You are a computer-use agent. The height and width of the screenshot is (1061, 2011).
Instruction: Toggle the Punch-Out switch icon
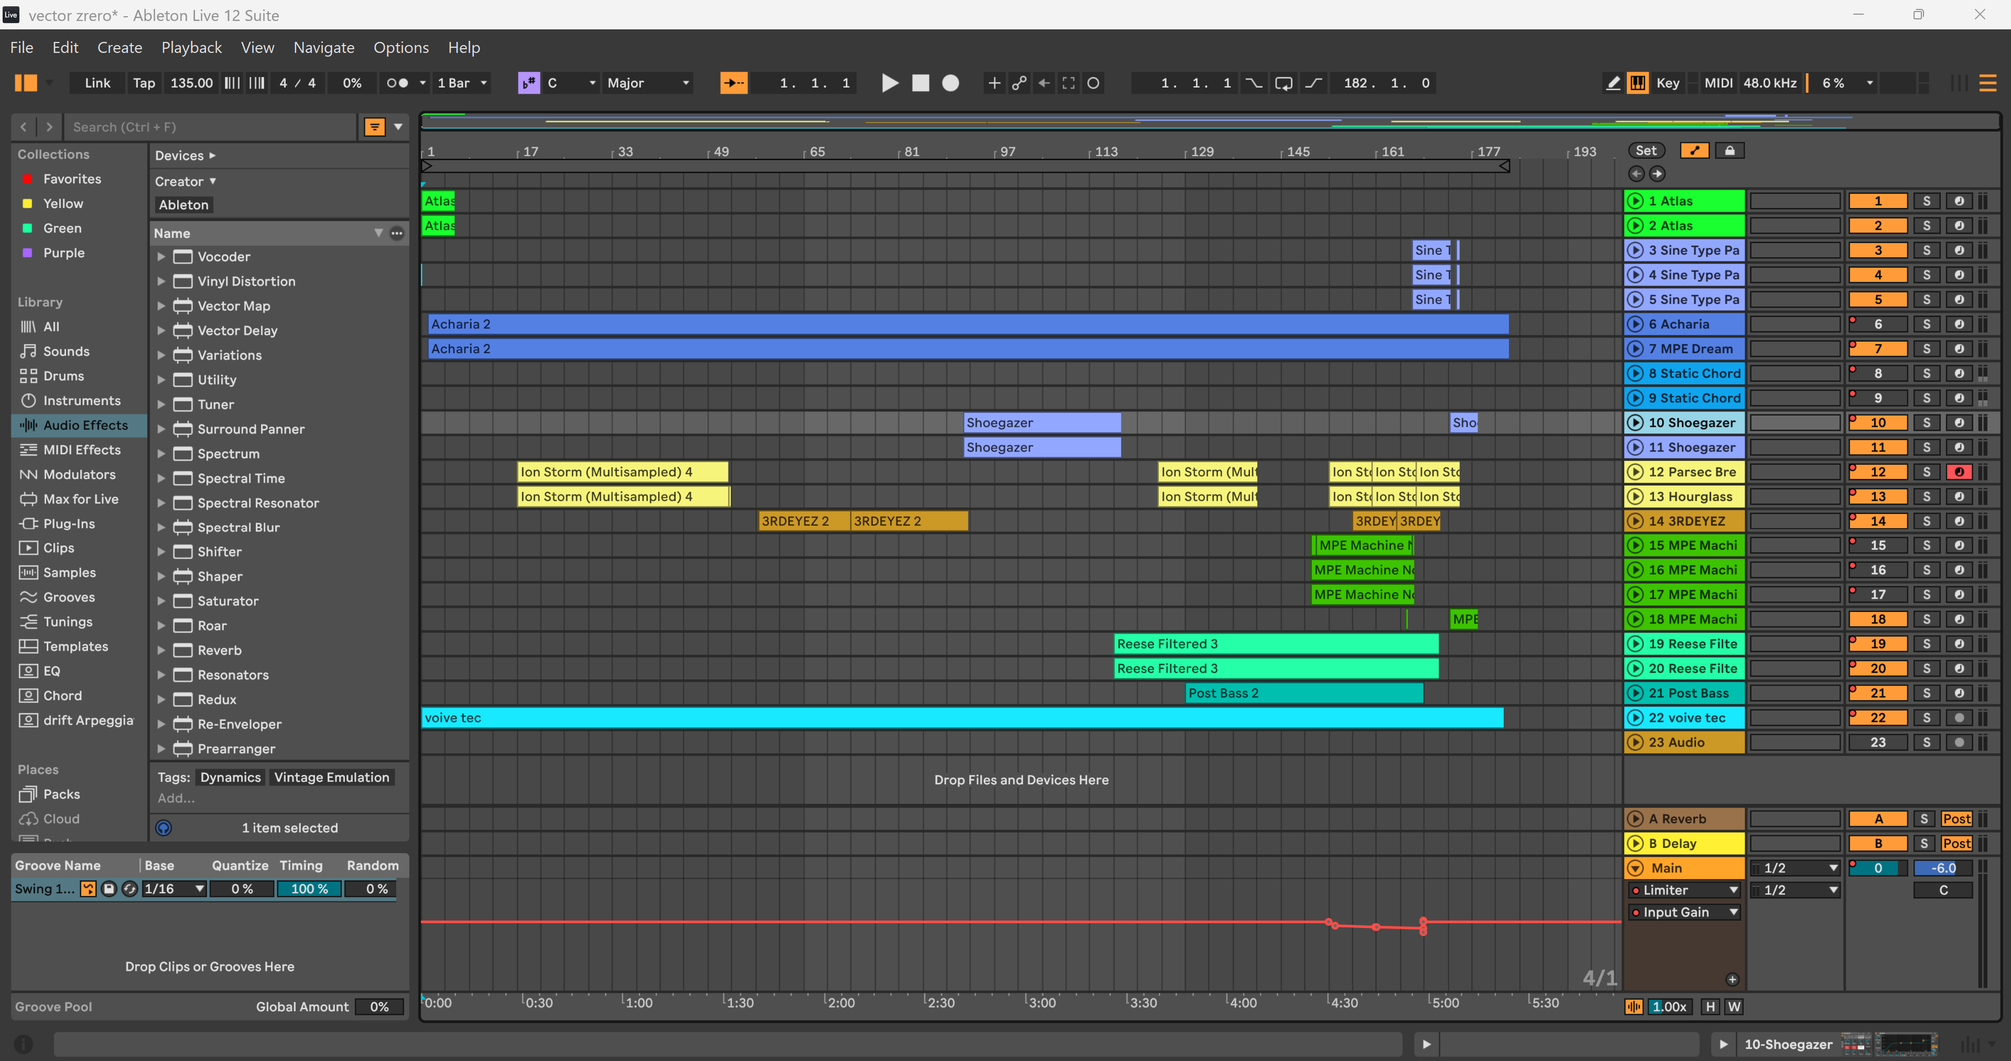[x=1314, y=83]
